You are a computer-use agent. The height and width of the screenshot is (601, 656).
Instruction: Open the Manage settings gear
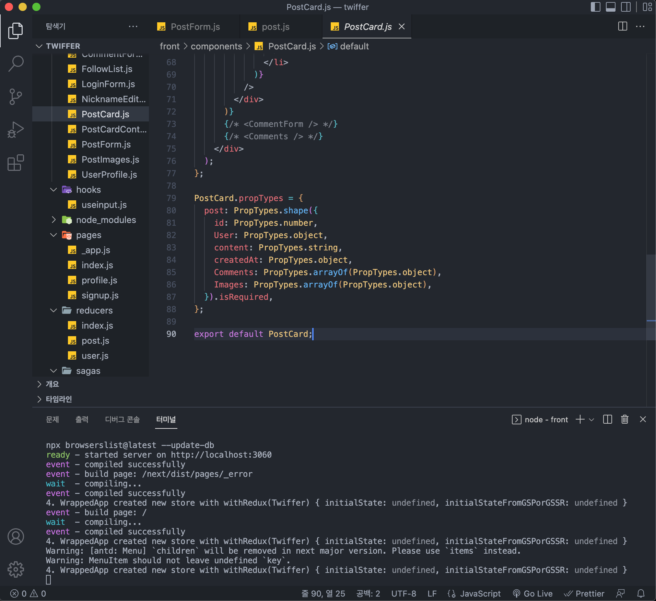pyautogui.click(x=16, y=569)
